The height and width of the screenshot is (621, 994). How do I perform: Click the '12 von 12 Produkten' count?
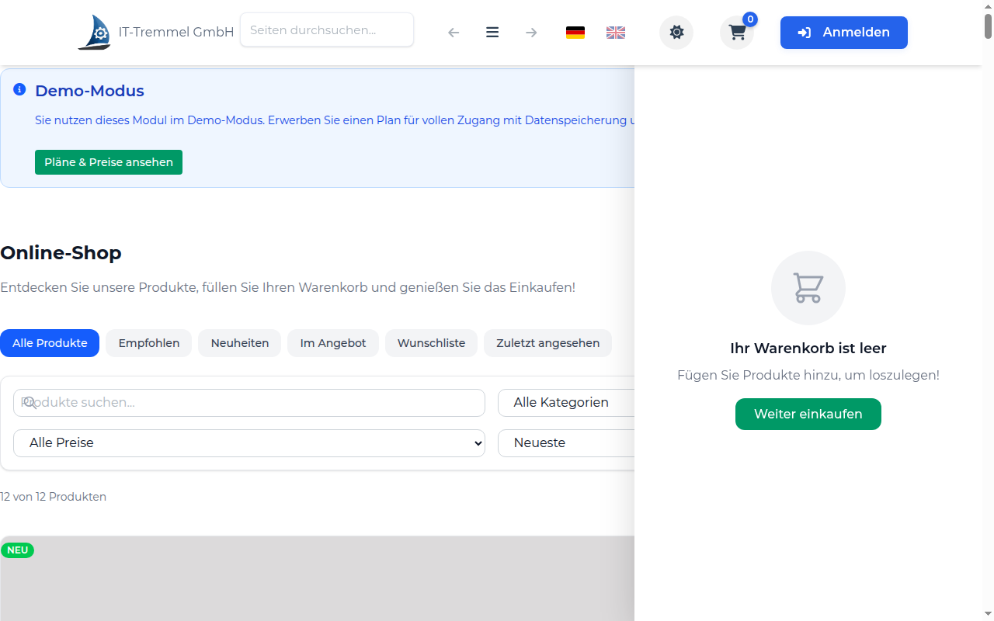53,497
